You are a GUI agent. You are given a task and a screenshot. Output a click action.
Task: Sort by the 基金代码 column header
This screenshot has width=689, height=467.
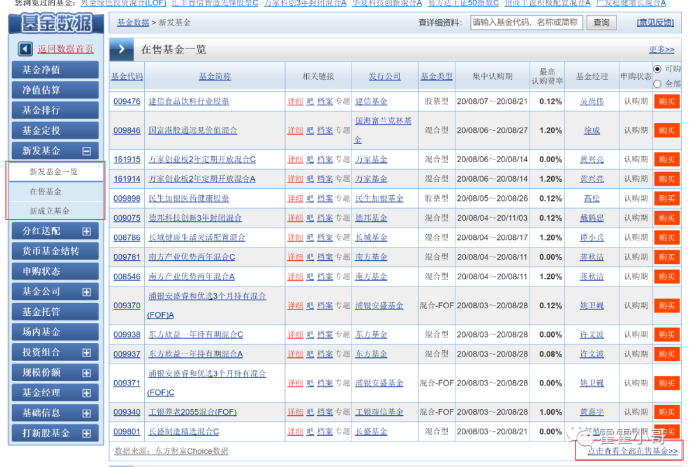coord(127,77)
